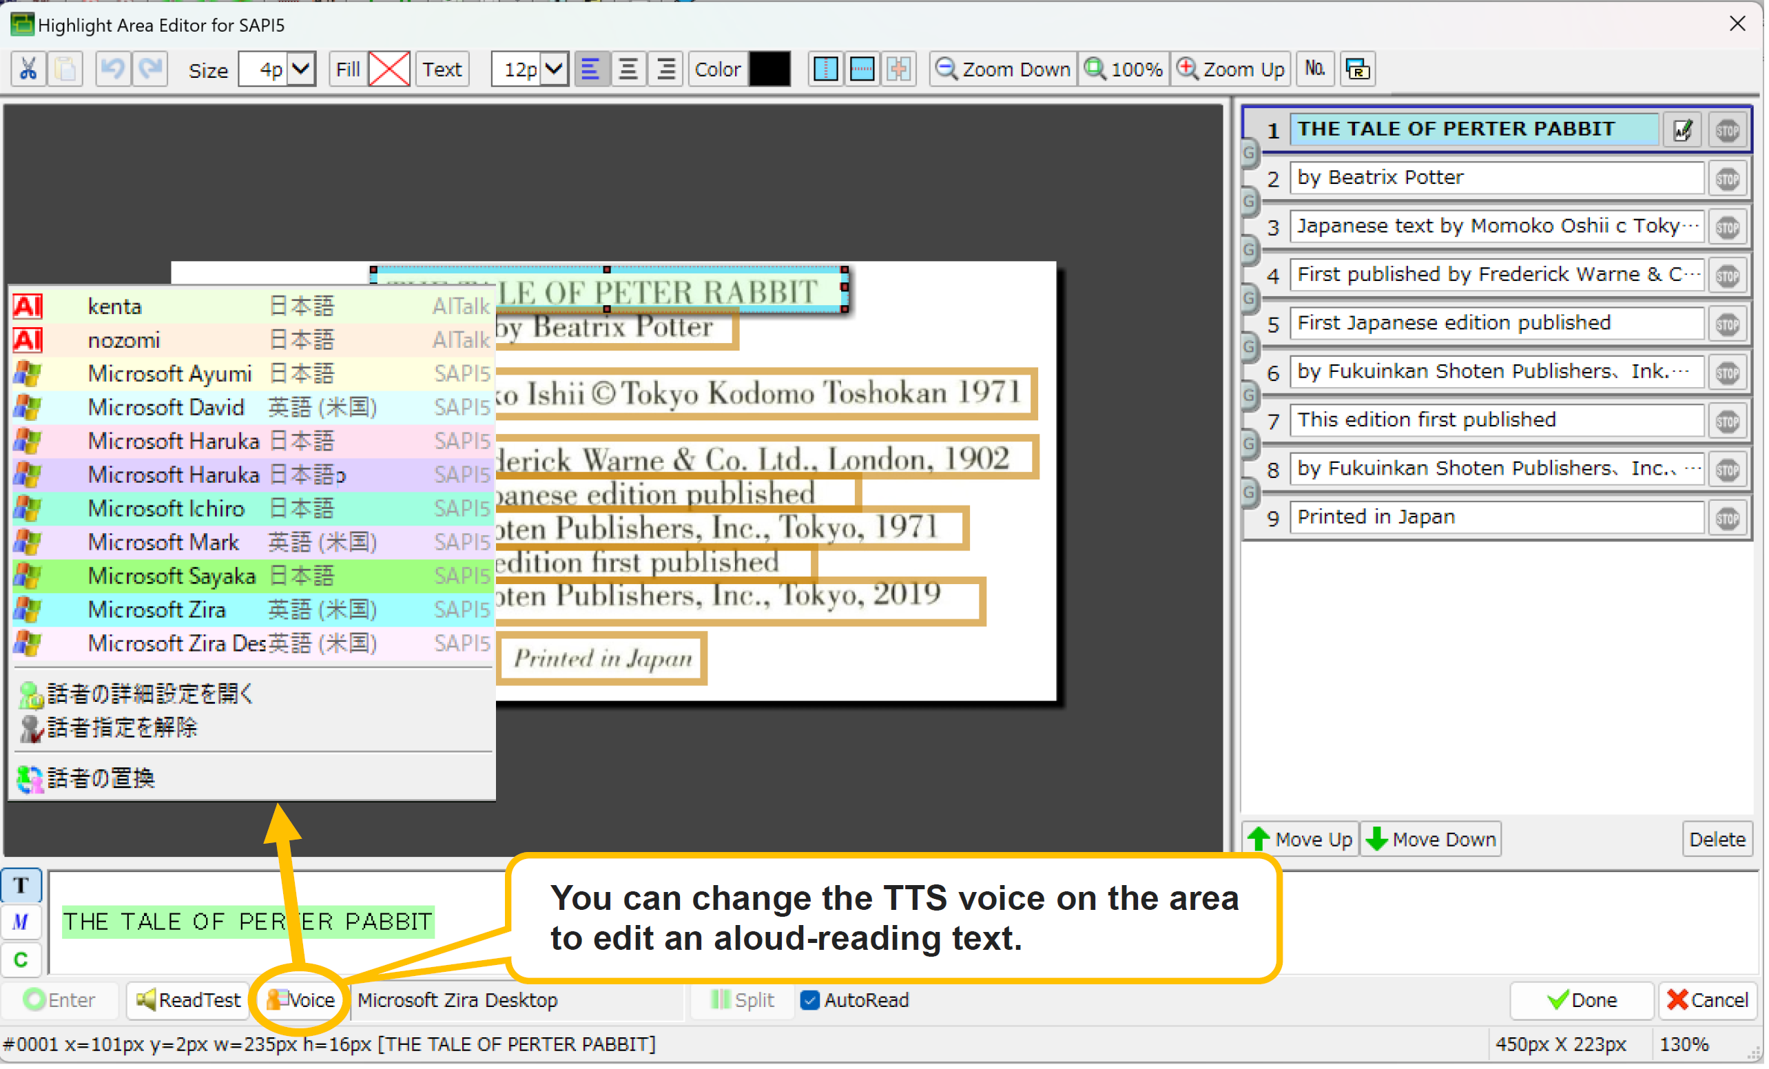This screenshot has height=1069, width=1769.
Task: Click the horizontal split area icon
Action: tap(862, 70)
